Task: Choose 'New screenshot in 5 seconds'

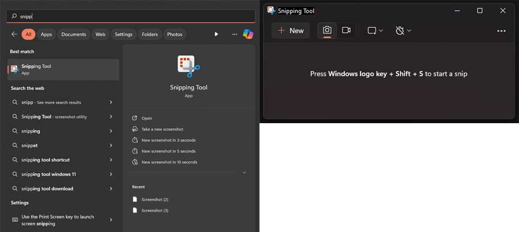Action: [168, 151]
